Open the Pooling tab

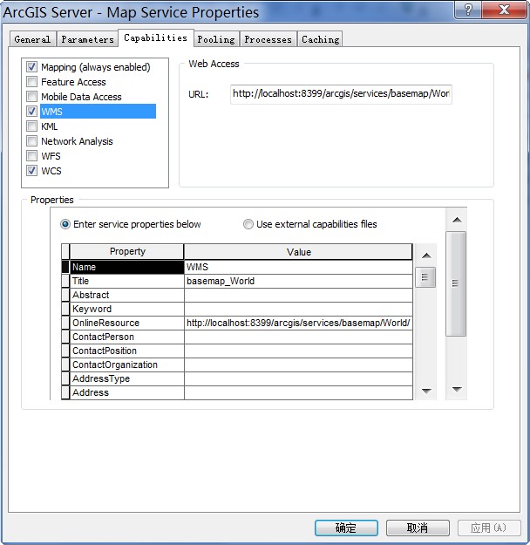pyautogui.click(x=215, y=39)
